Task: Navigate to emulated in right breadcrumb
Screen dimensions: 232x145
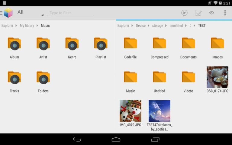Action: pyautogui.click(x=176, y=26)
